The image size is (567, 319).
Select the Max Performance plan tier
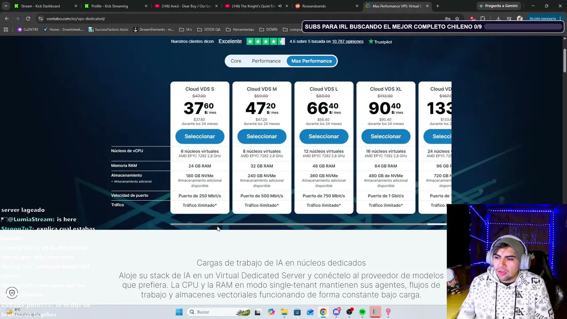coord(311,61)
